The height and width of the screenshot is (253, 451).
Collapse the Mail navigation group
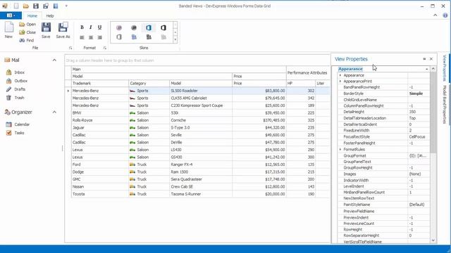point(54,60)
